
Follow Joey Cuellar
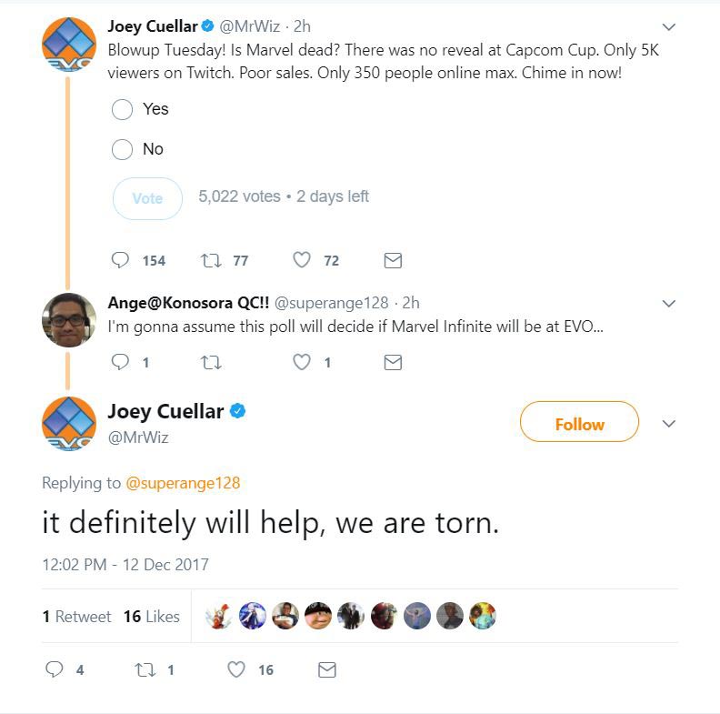click(x=579, y=424)
